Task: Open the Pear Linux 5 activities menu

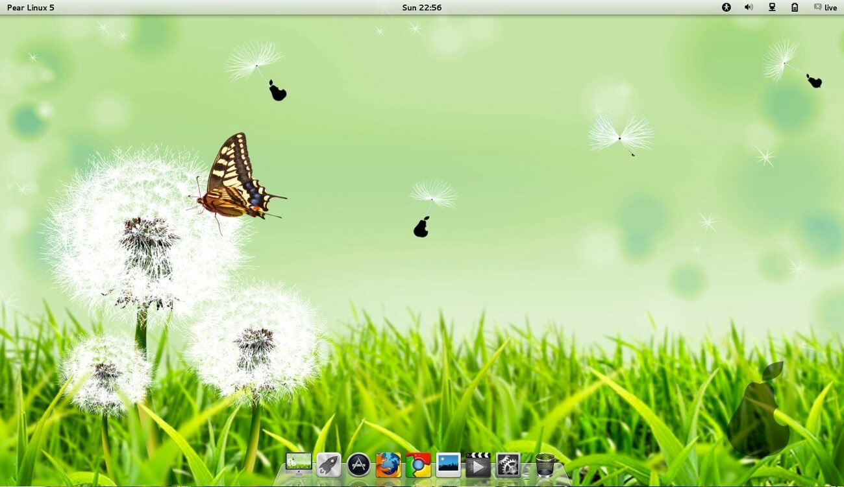Action: coord(31,8)
